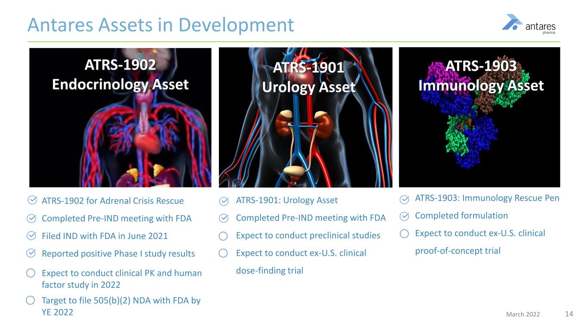This screenshot has height=330, width=587.
Task: Click the ATRS-1901 Urology Asset heading
Action: click(308, 77)
